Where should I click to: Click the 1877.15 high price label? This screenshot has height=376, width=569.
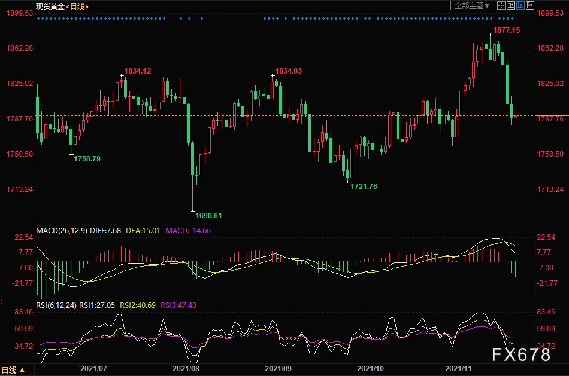click(x=506, y=30)
